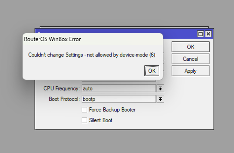Viewport: 234px width, 153px height.
Task: Click the Silent Boot label text
Action: pyautogui.click(x=100, y=120)
